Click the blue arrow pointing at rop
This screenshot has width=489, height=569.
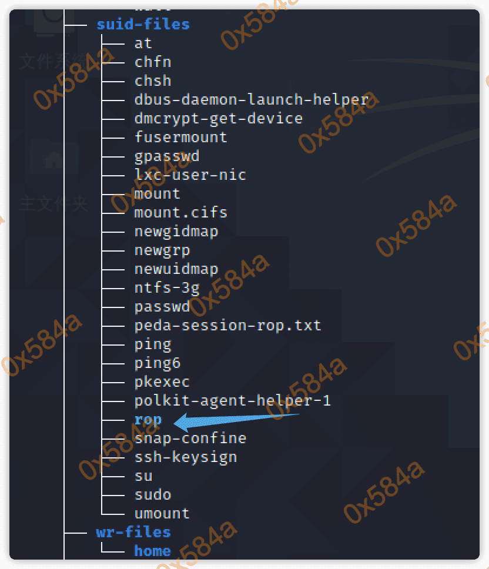point(235,420)
